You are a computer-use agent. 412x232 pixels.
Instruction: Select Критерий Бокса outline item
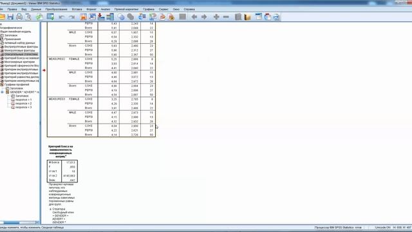(x=21, y=58)
